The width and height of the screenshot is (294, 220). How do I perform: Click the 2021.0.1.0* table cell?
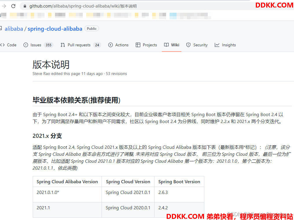67,195
